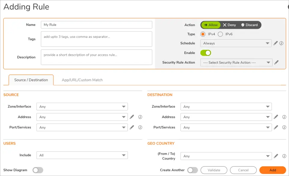
Task: Click pencil icon for Destination Address
Action: click(276, 117)
